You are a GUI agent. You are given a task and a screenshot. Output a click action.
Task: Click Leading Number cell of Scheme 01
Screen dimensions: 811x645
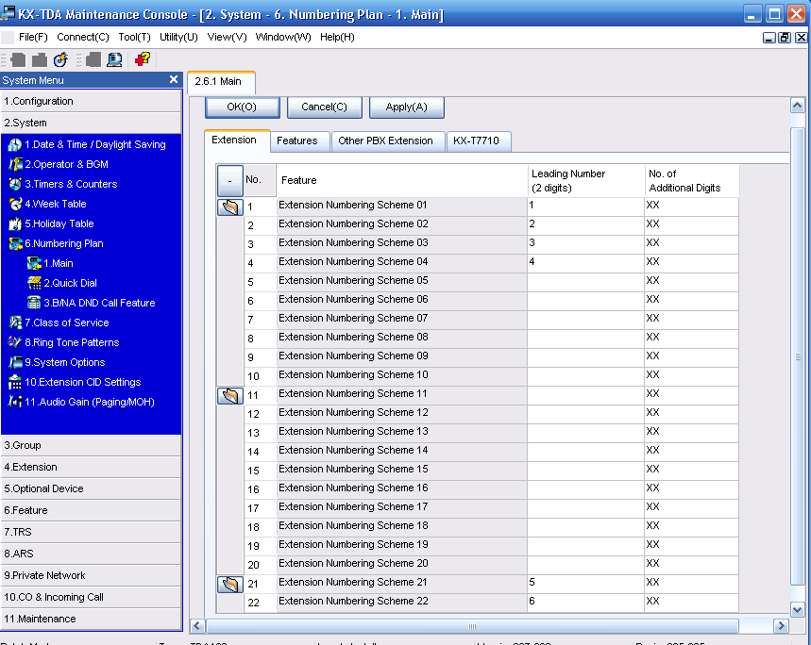[x=585, y=207]
